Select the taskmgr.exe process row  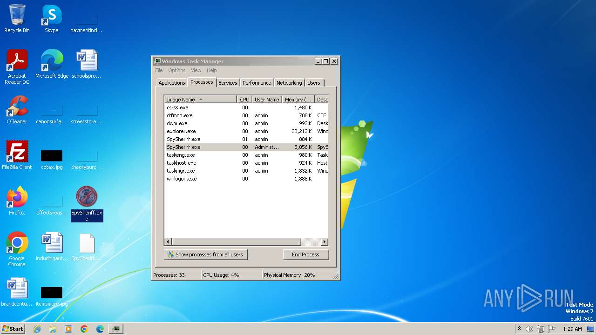[246, 171]
